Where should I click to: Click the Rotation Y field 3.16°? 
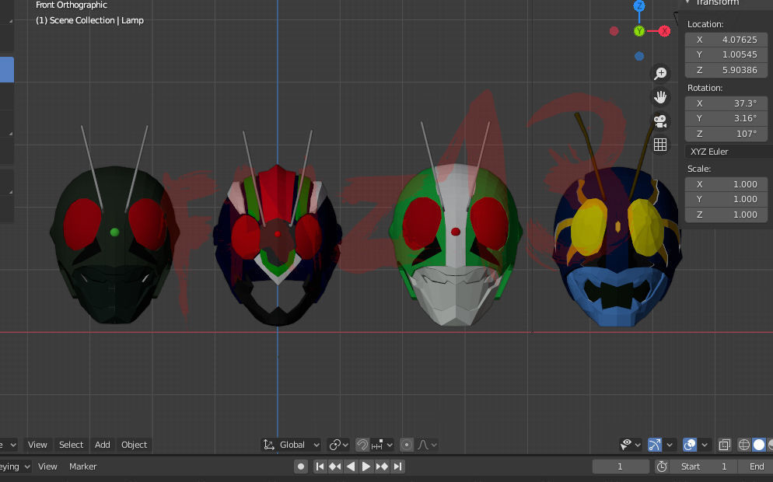(726, 118)
